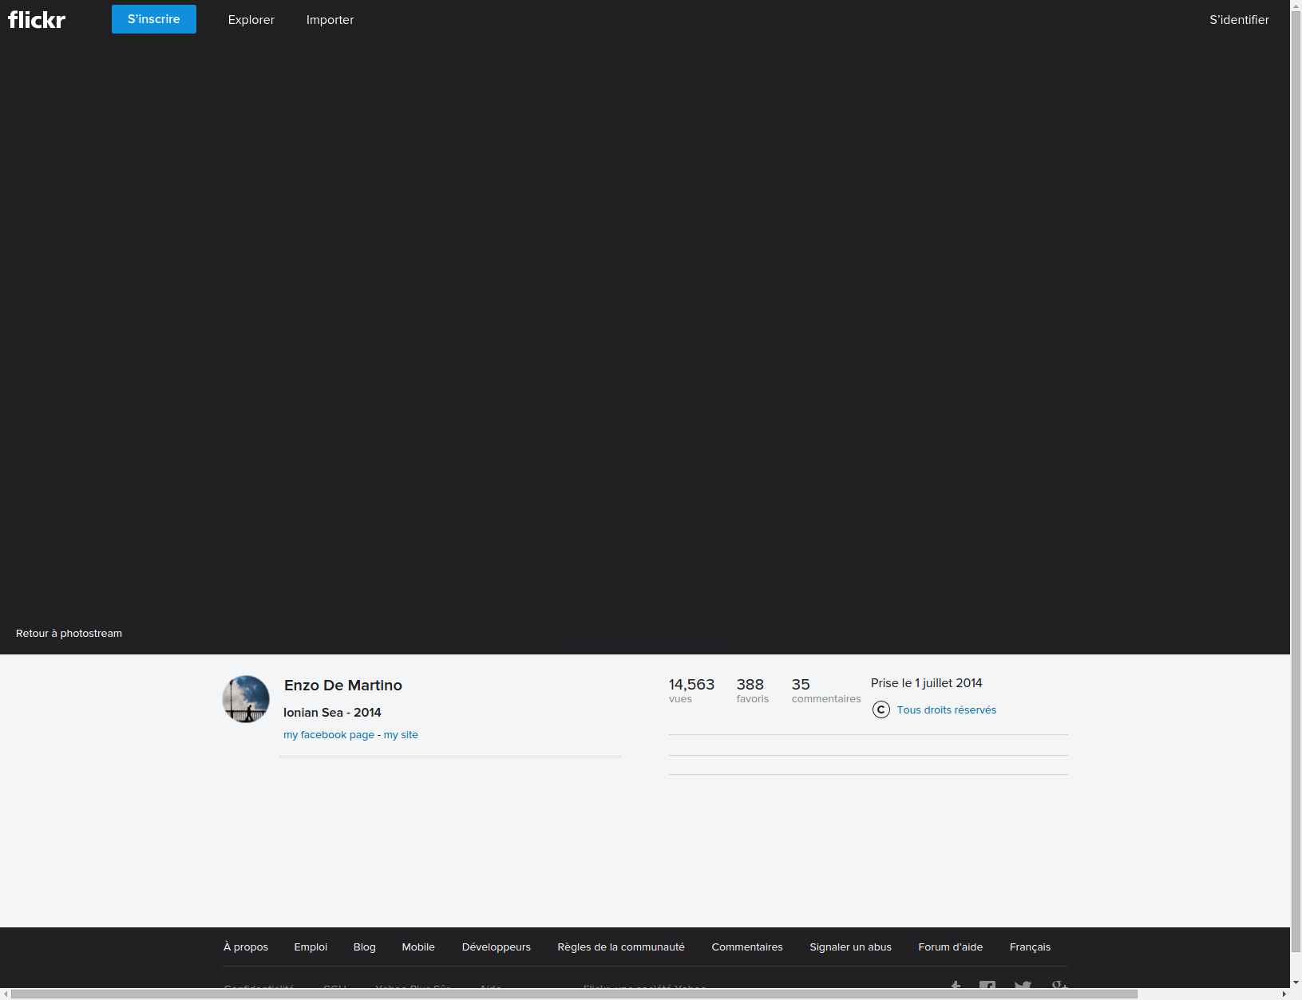The height and width of the screenshot is (1000, 1302).
Task: Click the horizontal scrollbar at the bottom
Action: click(x=573, y=994)
